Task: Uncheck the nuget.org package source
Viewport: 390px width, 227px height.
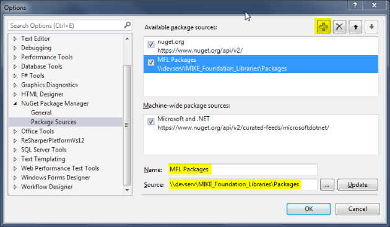Action: point(150,45)
